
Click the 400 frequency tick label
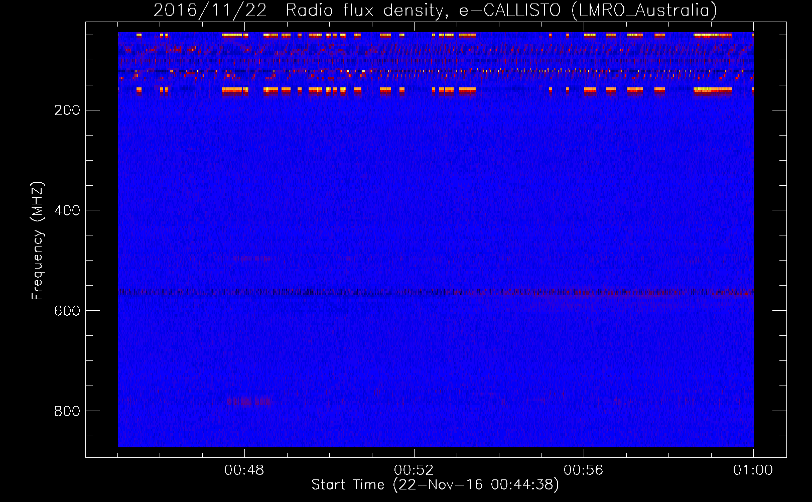tap(67, 211)
